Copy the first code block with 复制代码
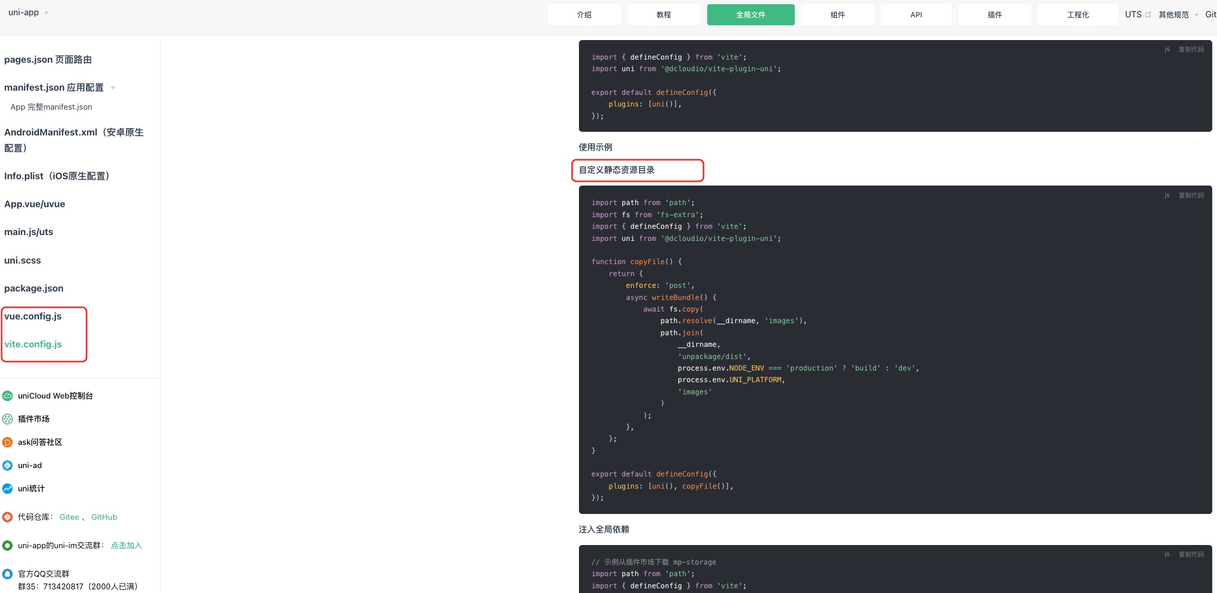 [1191, 50]
